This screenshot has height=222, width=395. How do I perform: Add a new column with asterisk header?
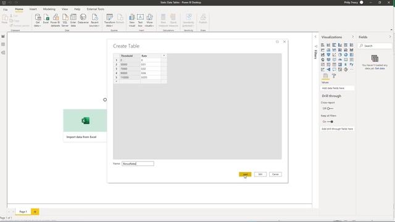click(x=164, y=55)
